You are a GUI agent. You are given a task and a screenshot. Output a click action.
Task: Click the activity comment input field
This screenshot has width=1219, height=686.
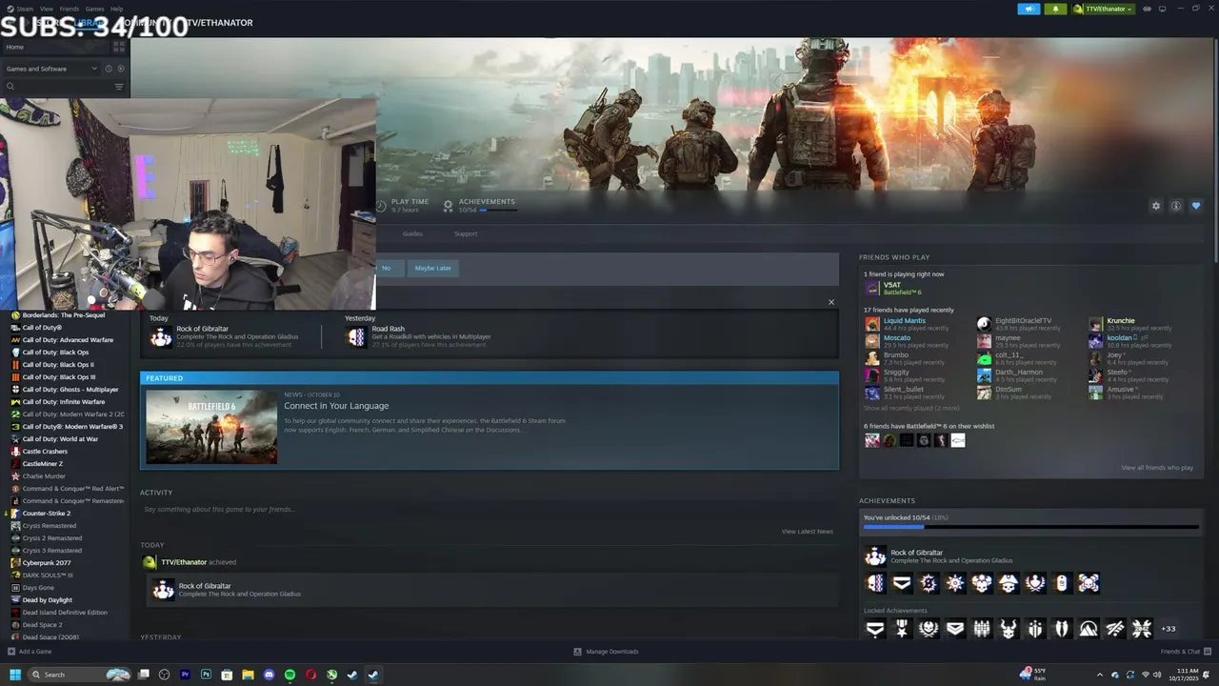pos(487,510)
